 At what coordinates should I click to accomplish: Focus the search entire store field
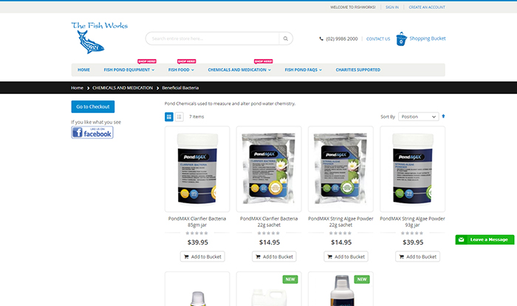click(213, 38)
